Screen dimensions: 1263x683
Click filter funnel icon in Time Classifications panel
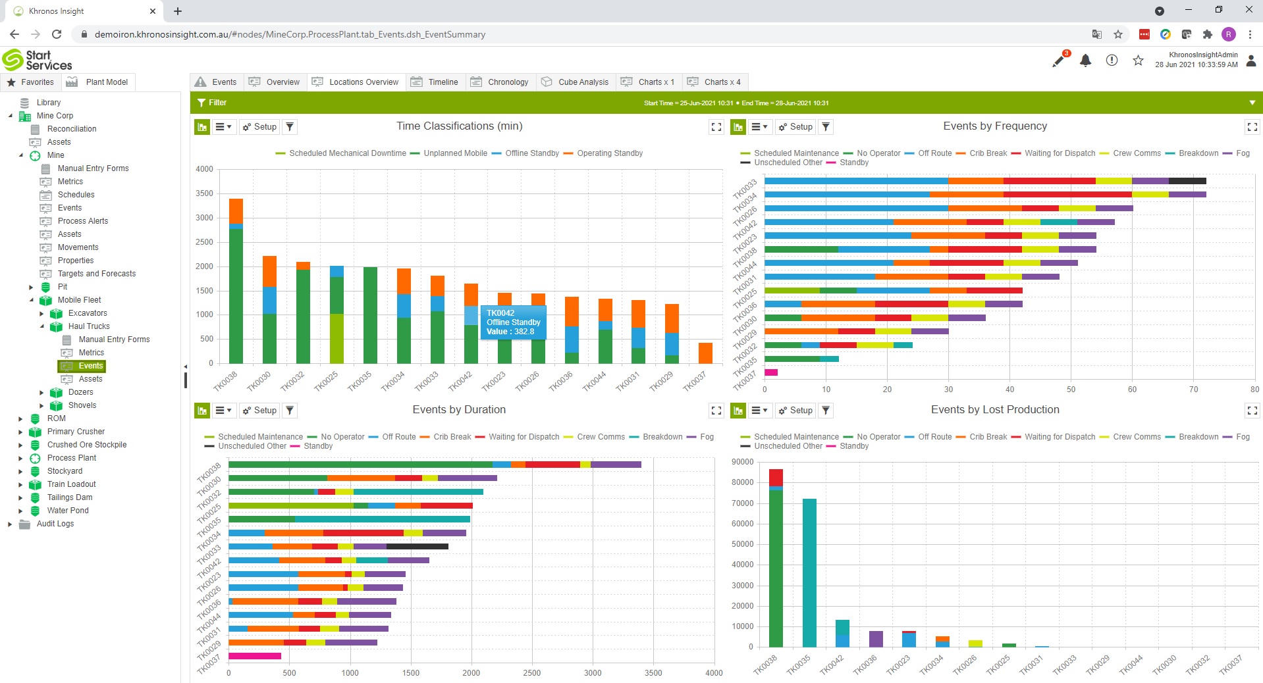click(x=290, y=127)
